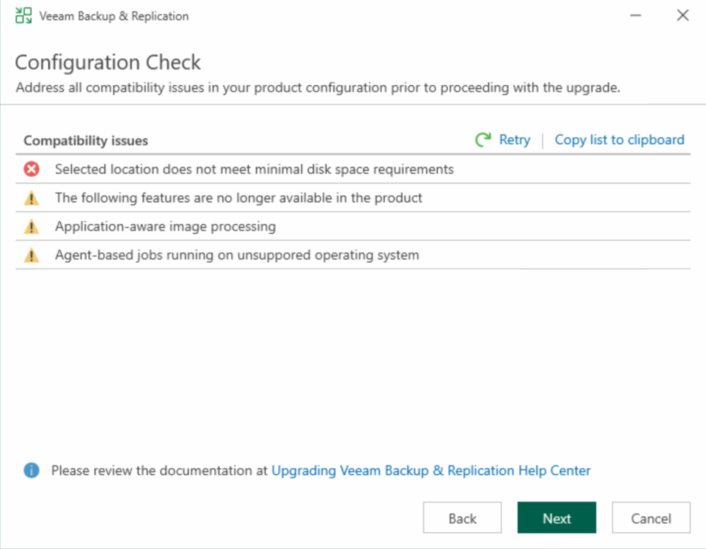Click warning icon beside Application-aware image processing
The height and width of the screenshot is (549, 706).
[32, 227]
